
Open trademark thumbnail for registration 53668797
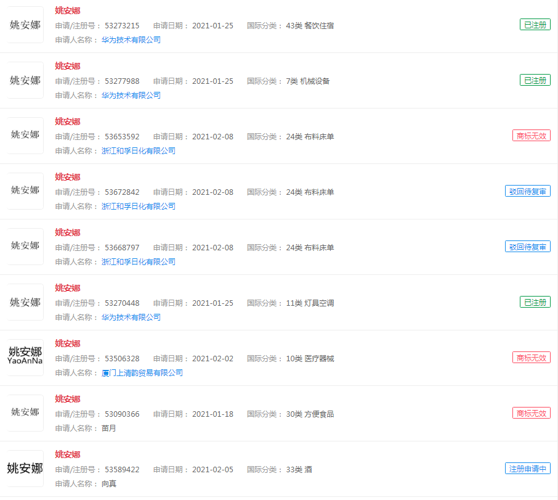[25, 247]
